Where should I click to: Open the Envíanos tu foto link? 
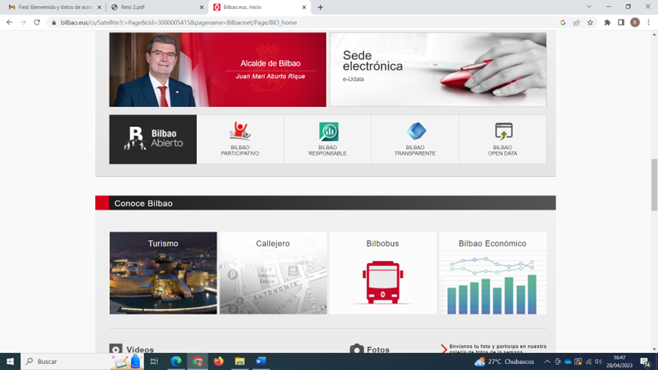tap(498, 348)
